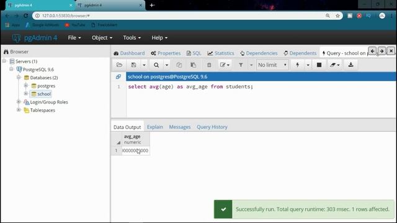Switch to Messages tab

(x=180, y=127)
